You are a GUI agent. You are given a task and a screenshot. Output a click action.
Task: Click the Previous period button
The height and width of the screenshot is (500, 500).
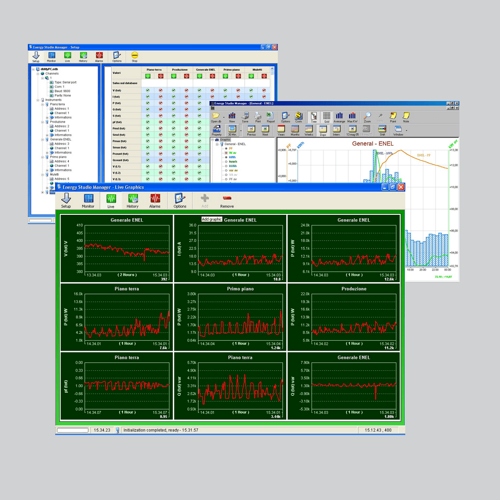(x=251, y=129)
